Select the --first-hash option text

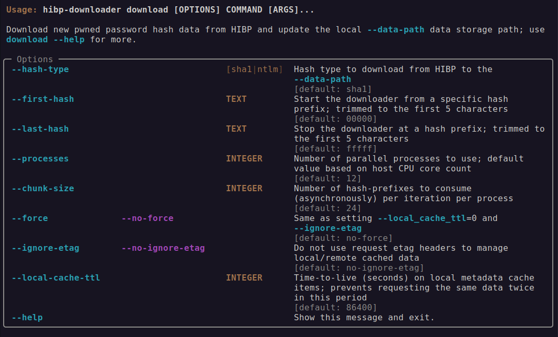pyautogui.click(x=43, y=99)
